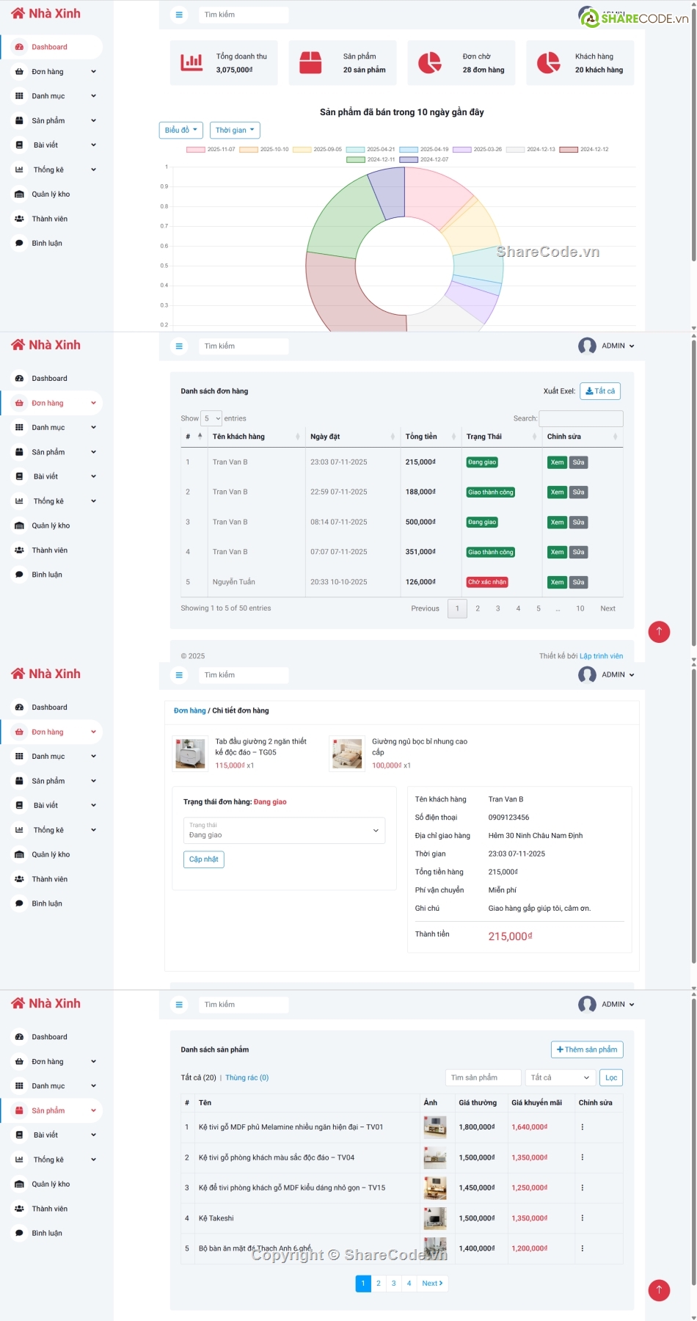Screen dimensions: 697x1321
Task: Expand the Danh mục chevron in the product page sidebar
Action: 93,1086
